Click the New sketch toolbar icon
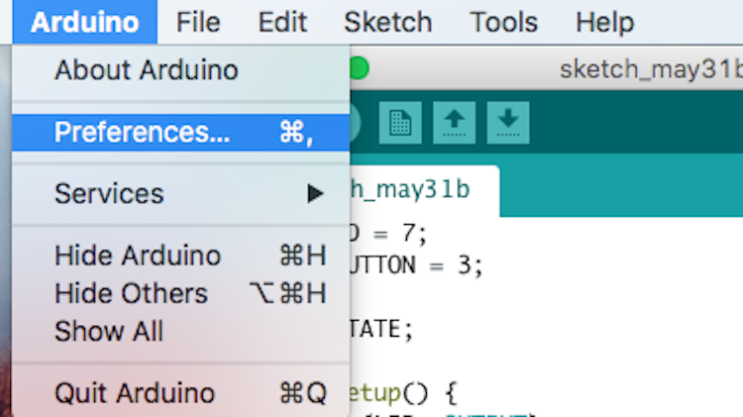 pos(400,123)
